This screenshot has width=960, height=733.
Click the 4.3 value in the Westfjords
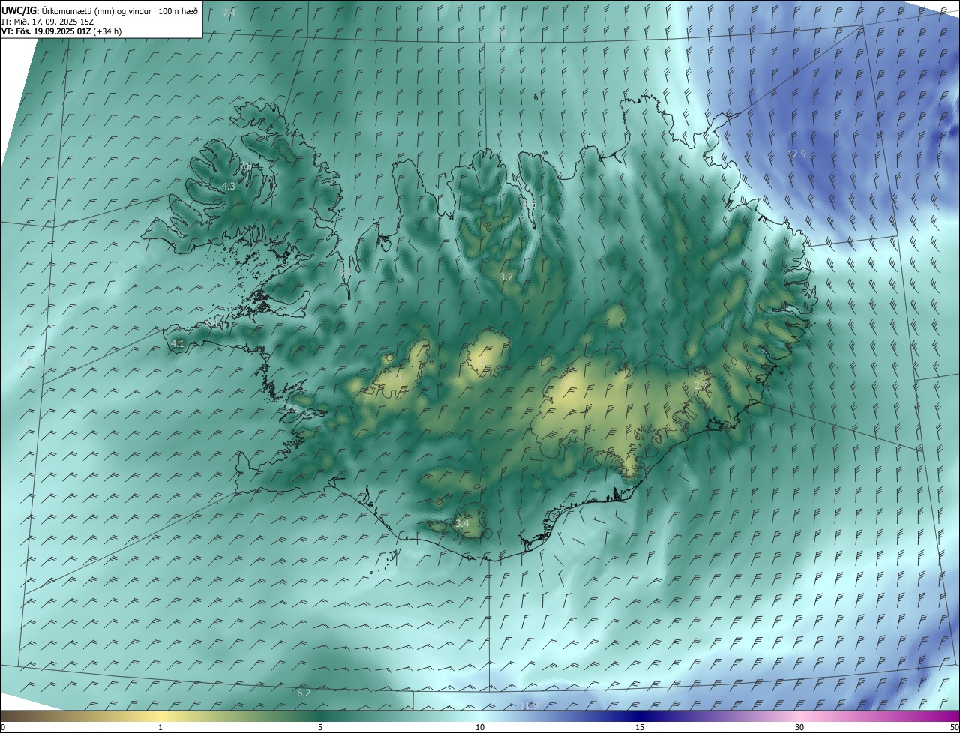(229, 186)
